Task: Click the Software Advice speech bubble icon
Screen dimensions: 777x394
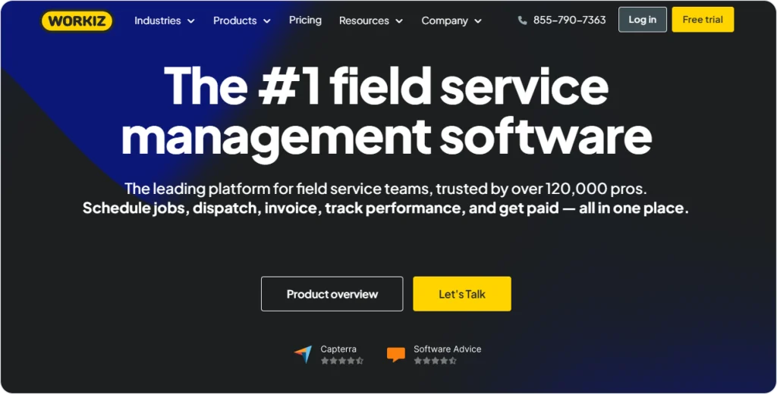Action: (x=396, y=354)
